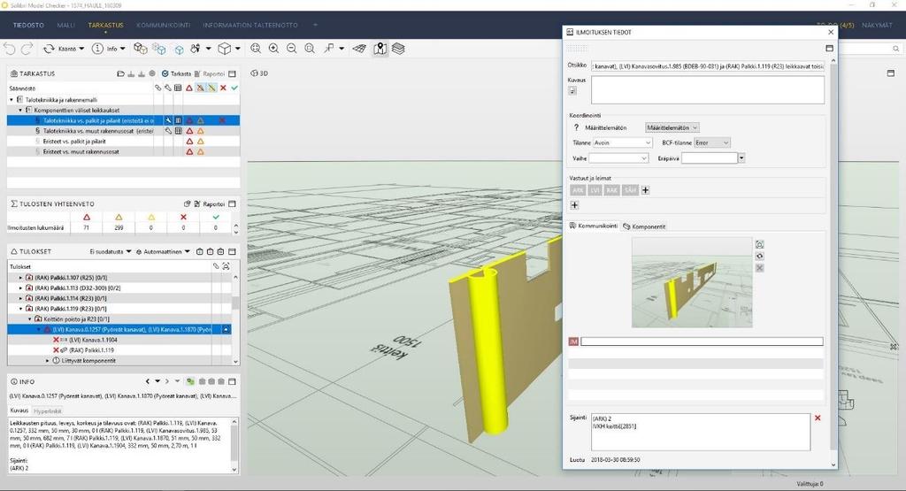Select the measure dimension tool icon

coord(329,50)
